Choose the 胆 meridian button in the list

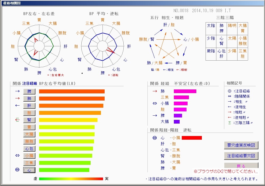pyautogui.click(x=29, y=113)
